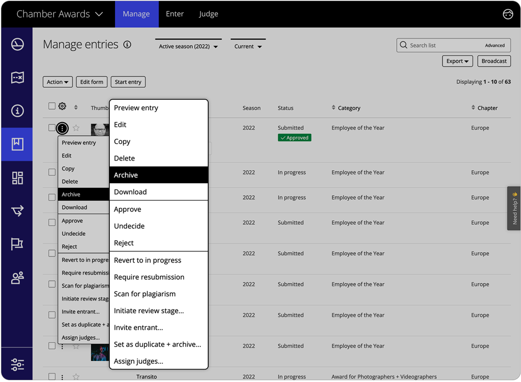The height and width of the screenshot is (382, 521).
Task: Open the dashboard grid icon in sidebar
Action: click(x=17, y=178)
